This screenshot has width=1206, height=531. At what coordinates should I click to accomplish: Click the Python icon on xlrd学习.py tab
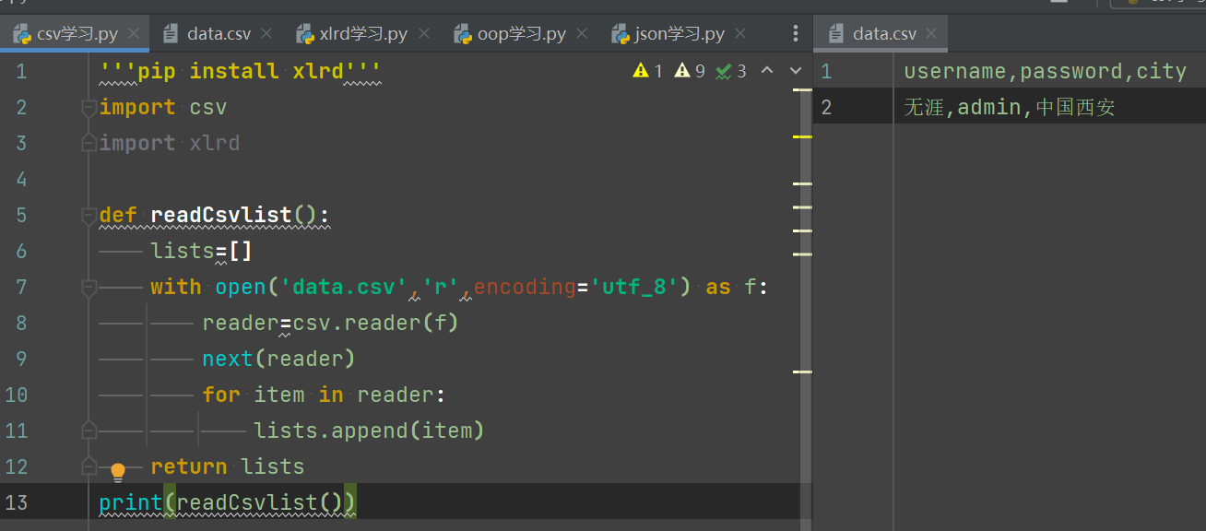click(x=304, y=34)
